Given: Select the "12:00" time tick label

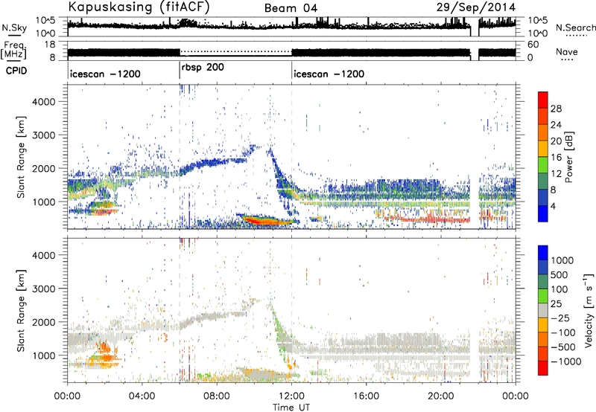Looking at the screenshot, I should 291,396.
